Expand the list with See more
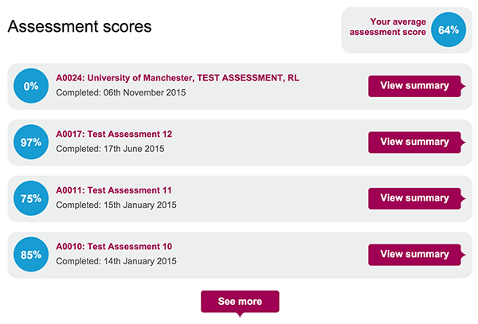 click(239, 302)
